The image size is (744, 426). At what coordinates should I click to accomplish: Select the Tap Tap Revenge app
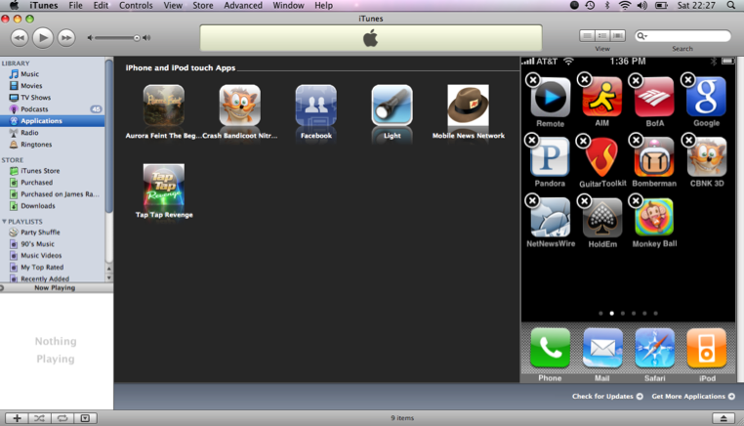pos(164,185)
